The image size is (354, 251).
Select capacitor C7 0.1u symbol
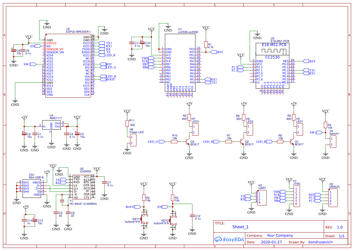tap(104, 182)
